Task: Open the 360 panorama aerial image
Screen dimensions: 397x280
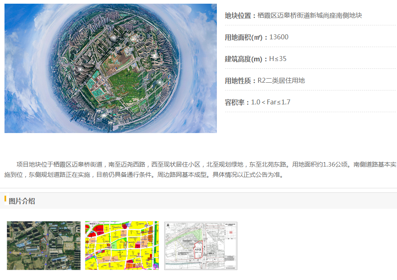Action: 110,68
